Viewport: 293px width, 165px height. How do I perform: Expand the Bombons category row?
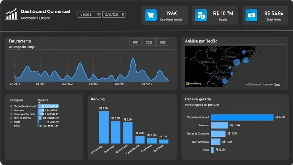pos(11,110)
